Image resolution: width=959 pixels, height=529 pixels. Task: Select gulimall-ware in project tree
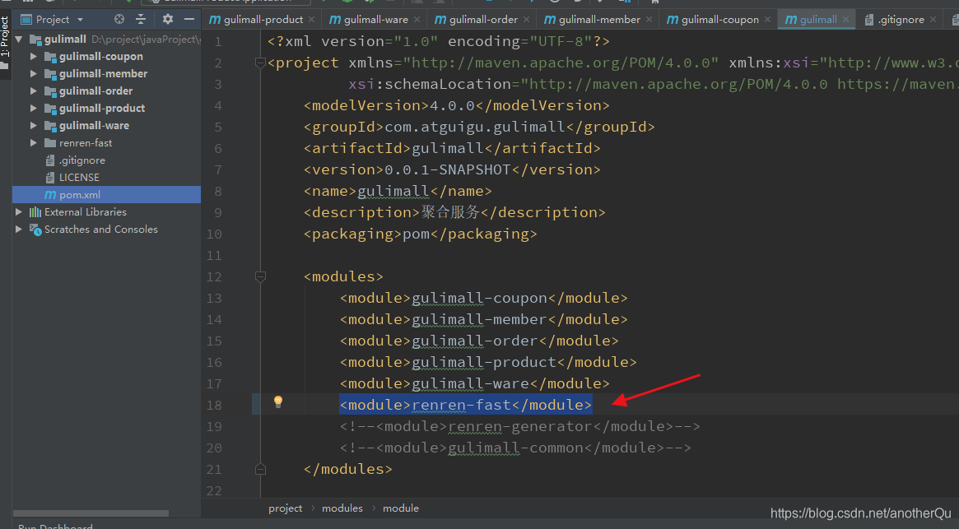pos(94,125)
